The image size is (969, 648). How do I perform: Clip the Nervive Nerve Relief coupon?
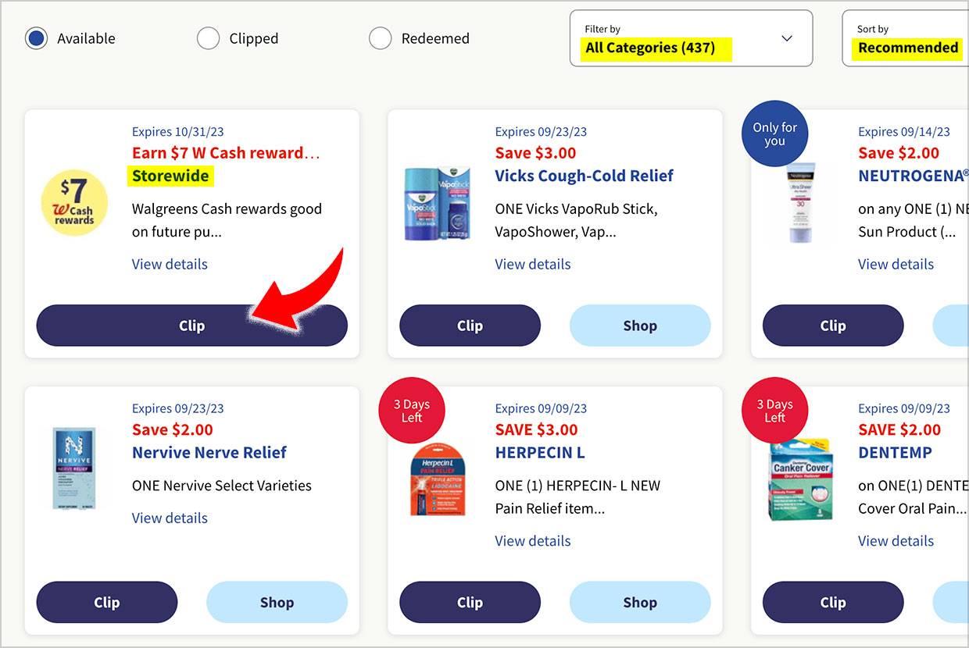pos(106,602)
